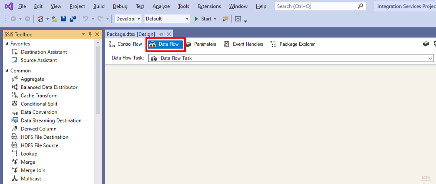
Task: Open the View menu
Action: coord(56,6)
